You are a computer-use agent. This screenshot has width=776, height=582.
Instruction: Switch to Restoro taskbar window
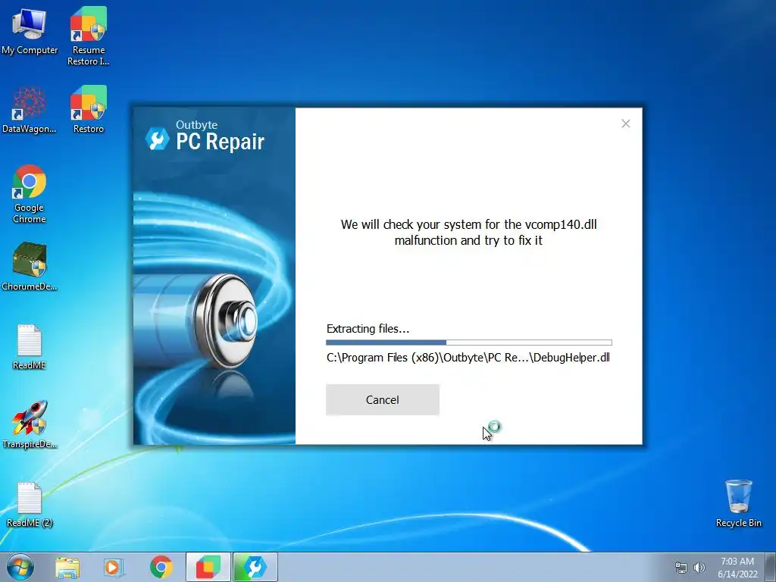208,568
